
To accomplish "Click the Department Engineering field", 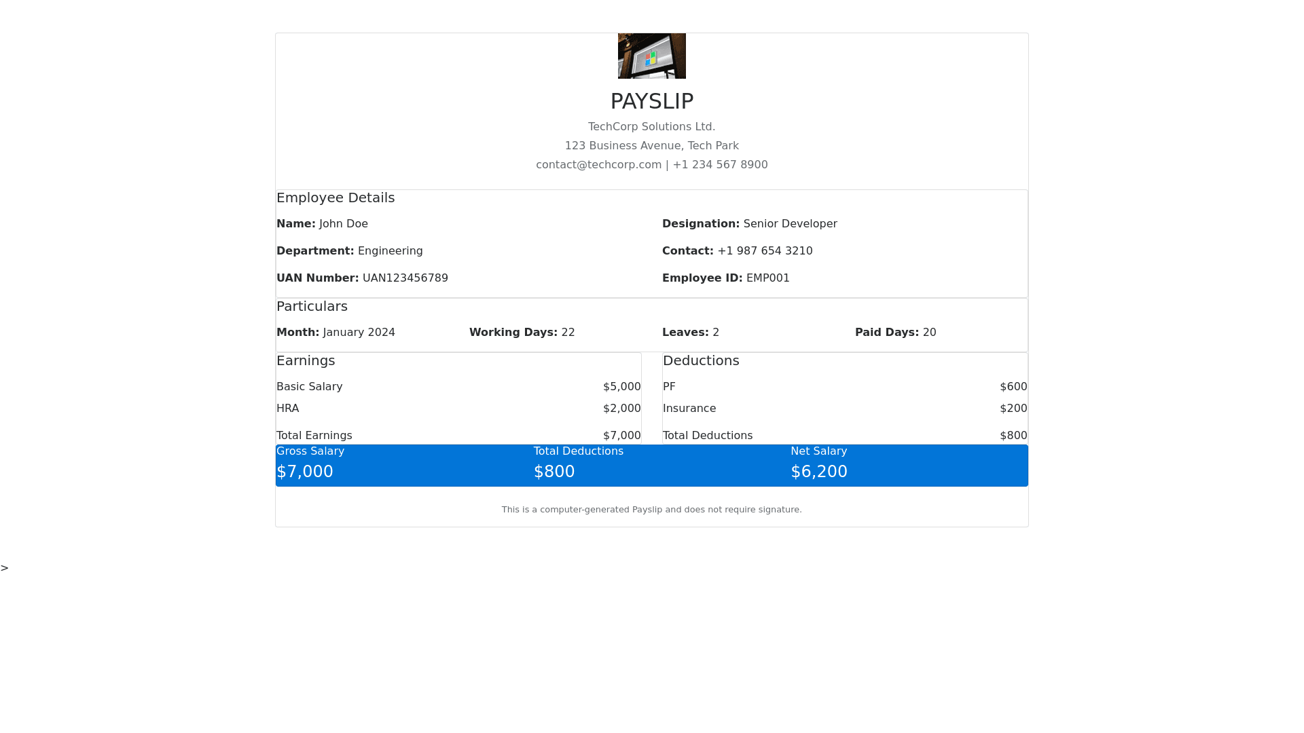I will point(349,251).
